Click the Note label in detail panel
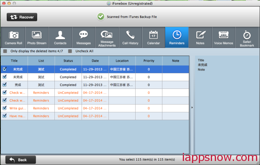The image size is (260, 165). (201, 70)
